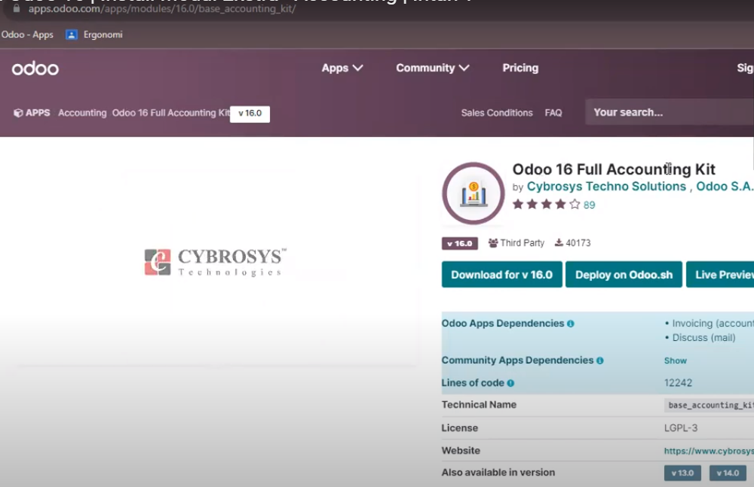Select version badge v 13.0
The width and height of the screenshot is (754, 487).
click(682, 472)
